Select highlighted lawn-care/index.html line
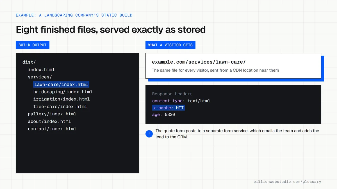The height and width of the screenshot is (189, 337). pos(61,84)
